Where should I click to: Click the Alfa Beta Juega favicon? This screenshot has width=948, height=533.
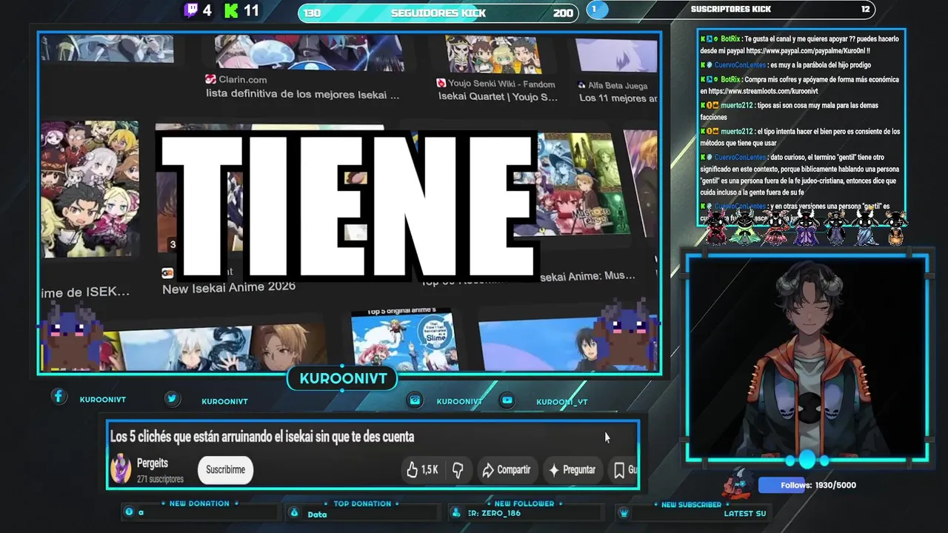pyautogui.click(x=581, y=85)
